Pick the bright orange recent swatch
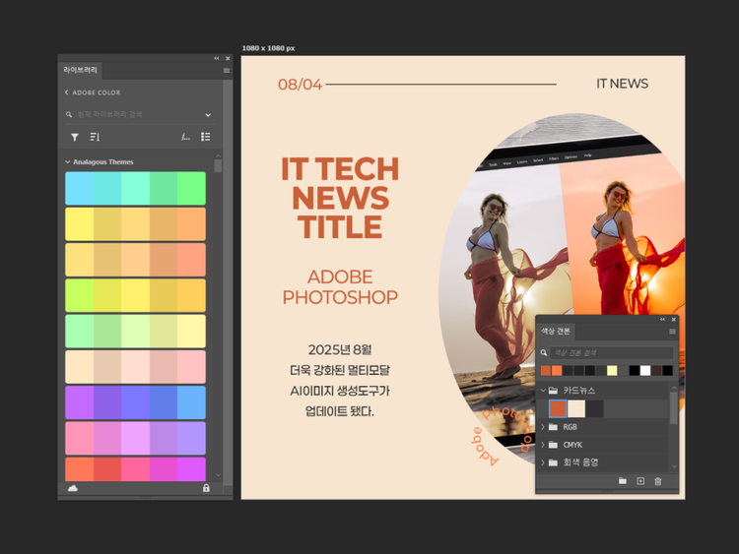The image size is (739, 554). pos(557,371)
